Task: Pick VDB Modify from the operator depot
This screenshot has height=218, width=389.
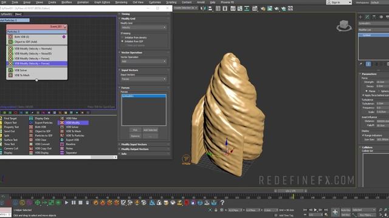Action: 74,122
